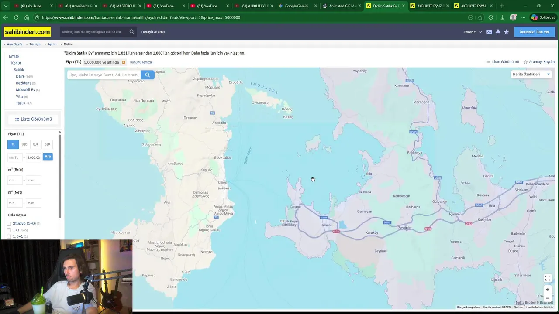The image size is (559, 314).
Task: Select Daire category
Action: 20,76
